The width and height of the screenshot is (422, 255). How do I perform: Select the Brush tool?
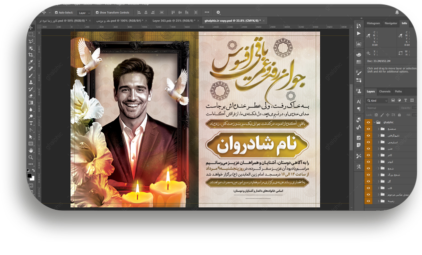[31, 76]
